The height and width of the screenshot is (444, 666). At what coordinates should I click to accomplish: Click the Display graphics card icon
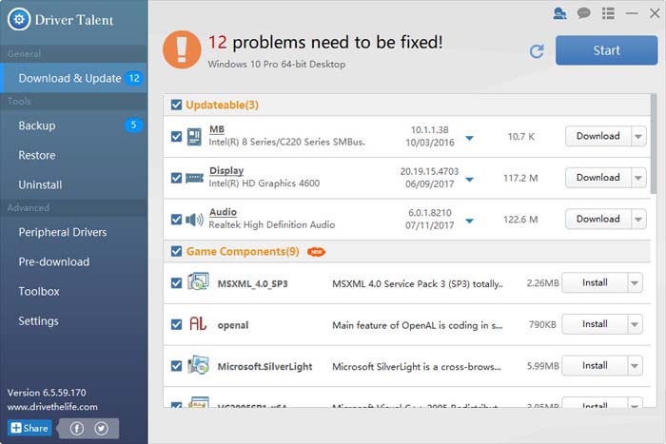(194, 178)
